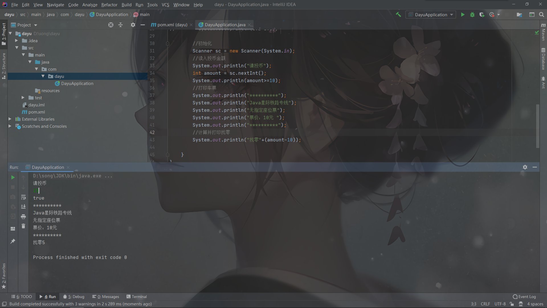Screen dimensions: 547x308
Task: Click the editor vertical scrollbar
Action: (x=538, y=125)
